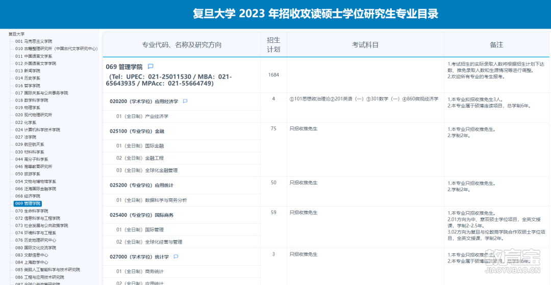Click direction 01 数据科学与商务分析

pos(152,200)
